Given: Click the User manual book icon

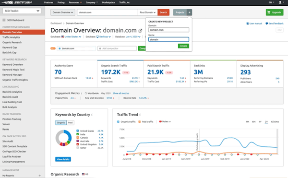Looking at the screenshot, I should pyautogui.click(x=247, y=24).
